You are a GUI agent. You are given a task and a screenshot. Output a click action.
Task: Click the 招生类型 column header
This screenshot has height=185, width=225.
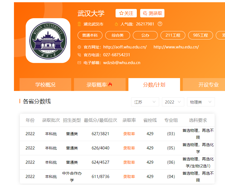click(x=72, y=120)
